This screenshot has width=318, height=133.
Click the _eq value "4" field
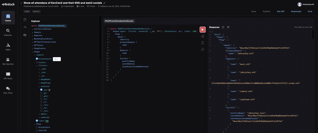[49, 90]
